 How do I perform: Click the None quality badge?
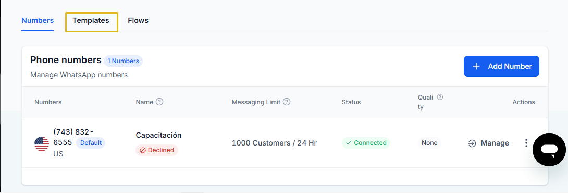[429, 143]
